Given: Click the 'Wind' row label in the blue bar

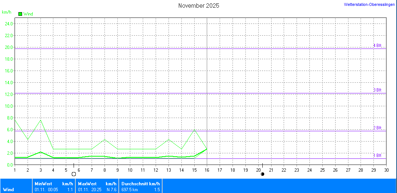Looking at the screenshot, I should coord(8,190).
